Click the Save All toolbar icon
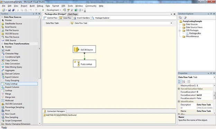 click(13, 10)
